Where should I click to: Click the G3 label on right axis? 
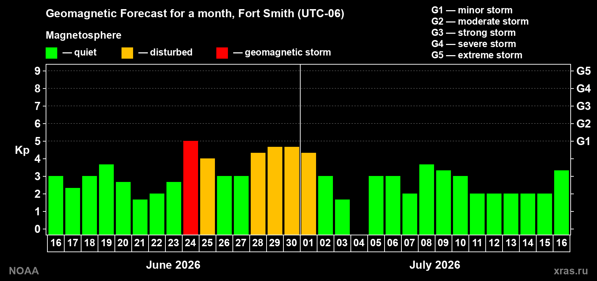[x=583, y=106]
